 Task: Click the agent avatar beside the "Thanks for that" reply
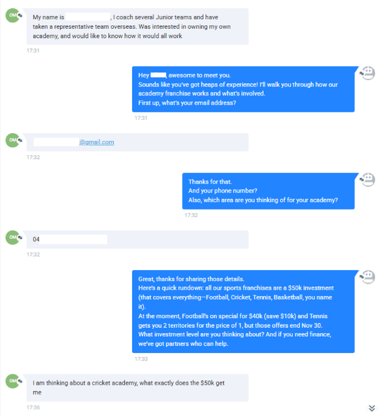tap(367, 180)
